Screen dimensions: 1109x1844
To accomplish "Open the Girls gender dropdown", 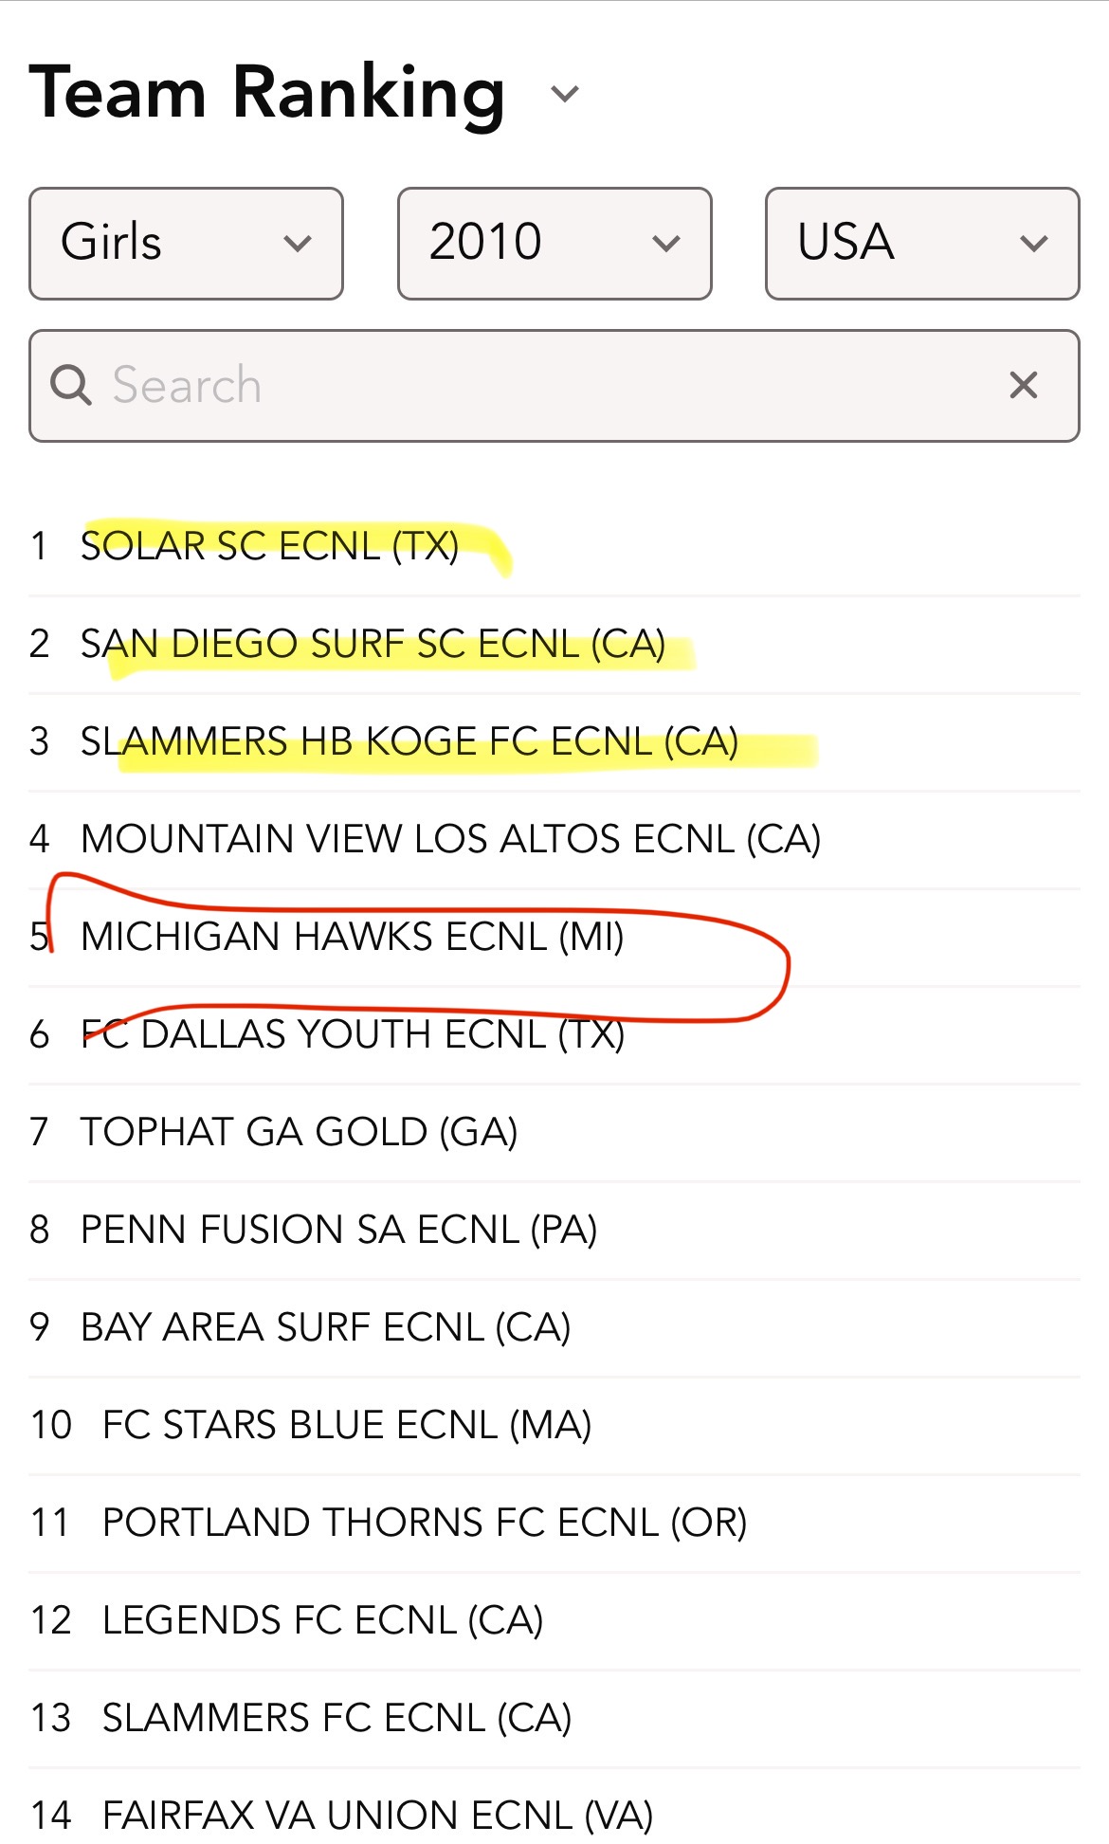I will point(186,244).
